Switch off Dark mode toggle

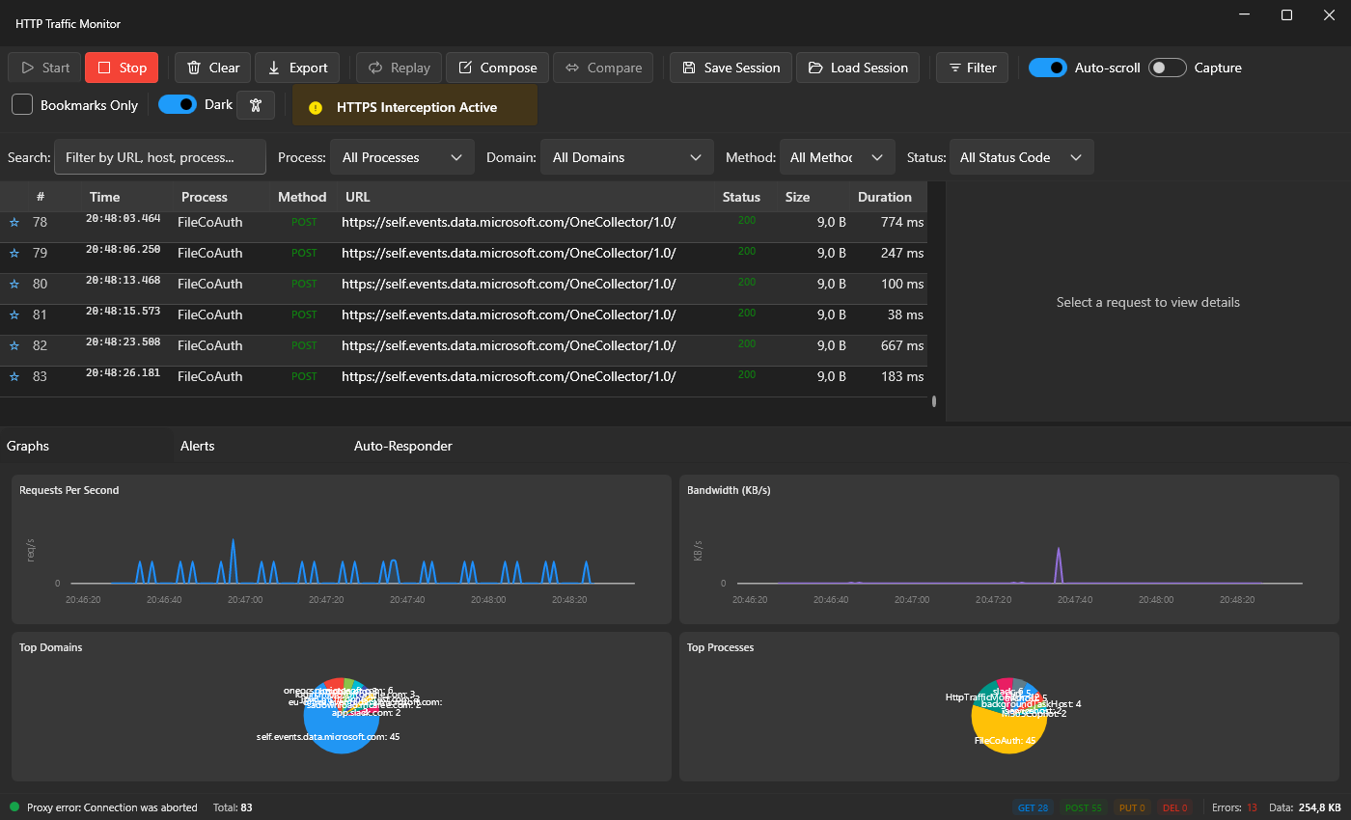(178, 104)
